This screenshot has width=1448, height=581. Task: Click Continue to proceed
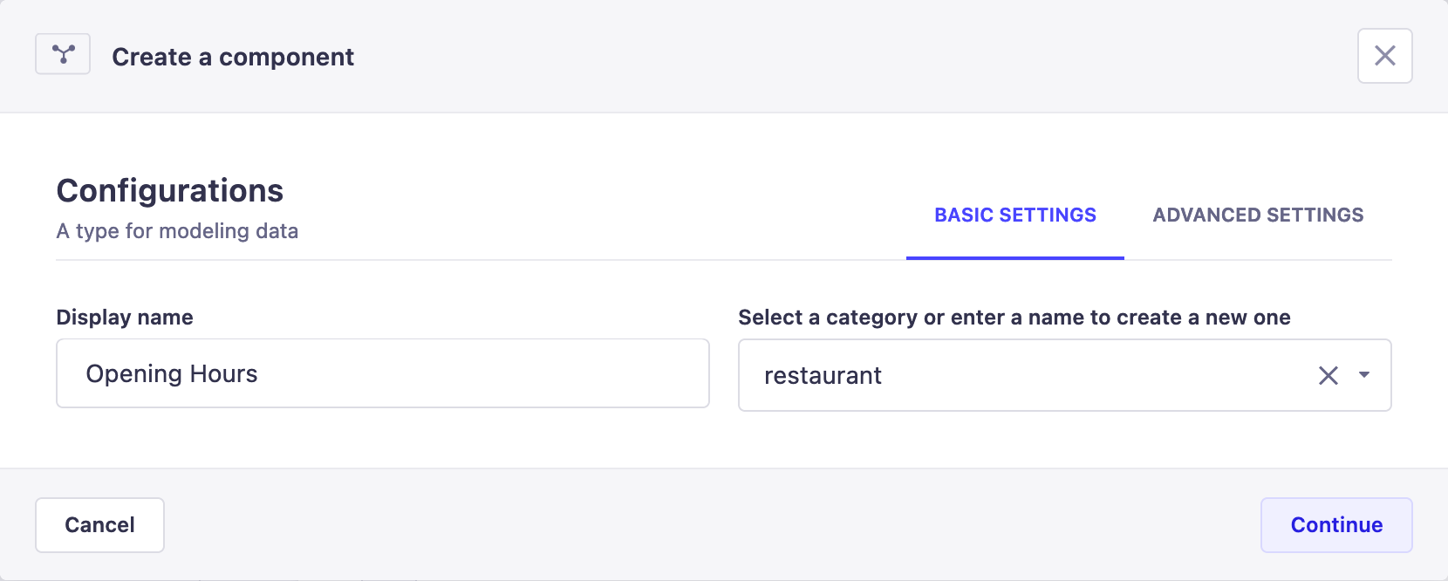pyautogui.click(x=1335, y=525)
